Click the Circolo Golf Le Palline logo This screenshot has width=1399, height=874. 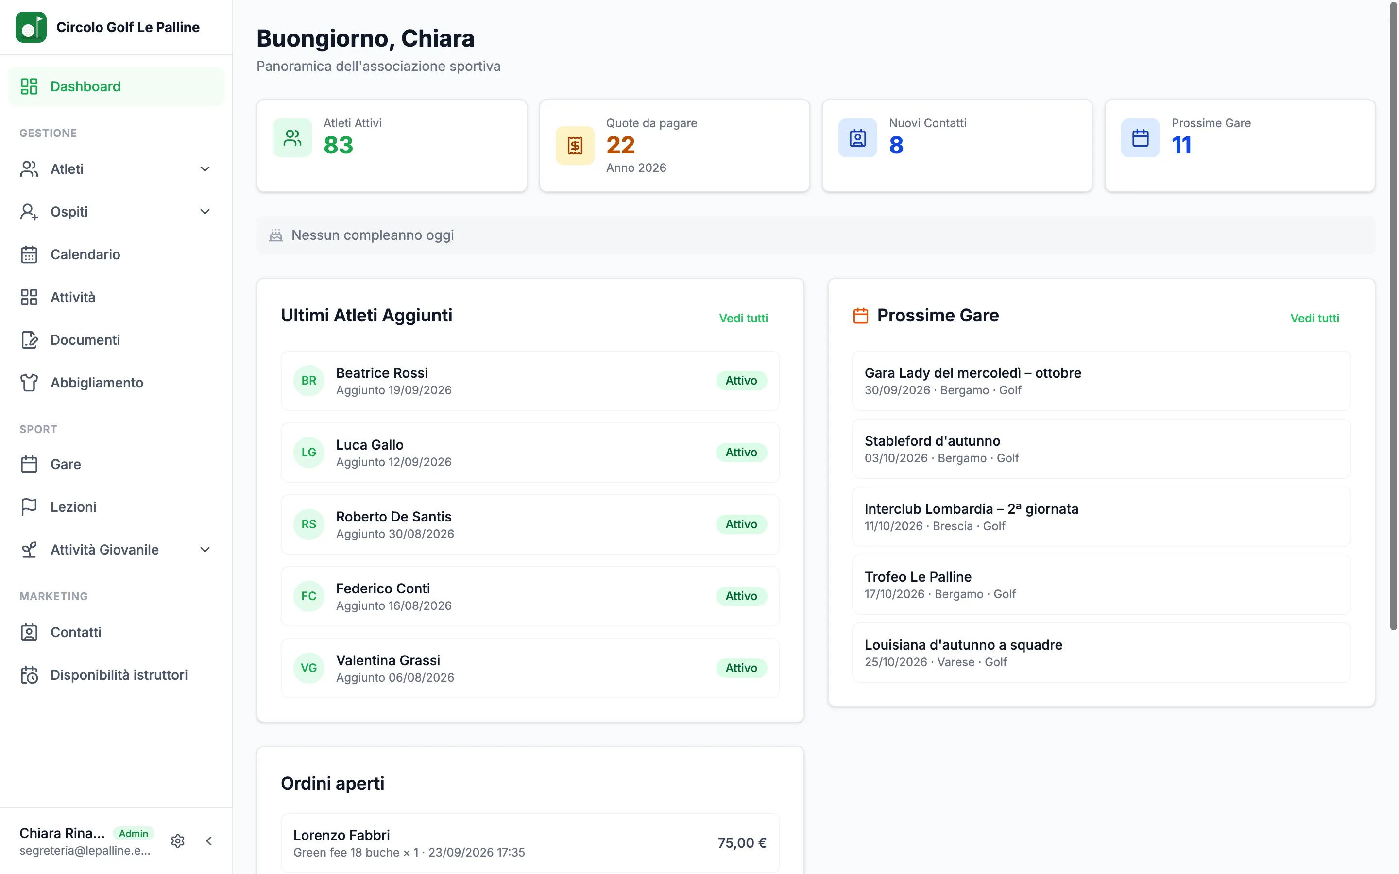(31, 27)
